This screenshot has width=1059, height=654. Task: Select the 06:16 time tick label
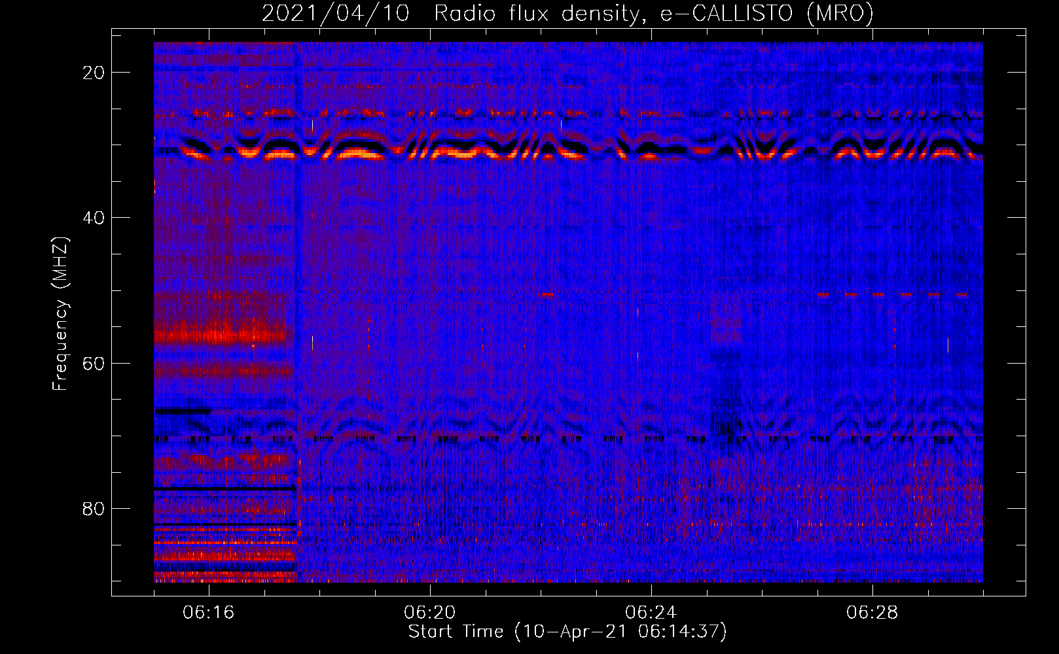[x=209, y=613]
